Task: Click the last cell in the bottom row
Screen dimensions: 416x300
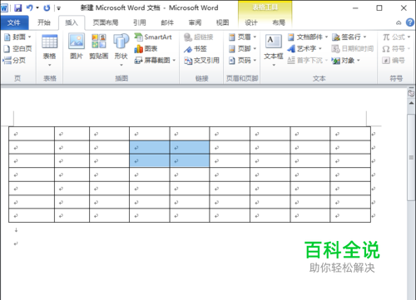Action: pos(350,215)
